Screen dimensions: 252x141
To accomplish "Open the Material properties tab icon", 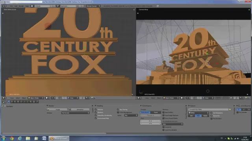I will tap(31, 102).
